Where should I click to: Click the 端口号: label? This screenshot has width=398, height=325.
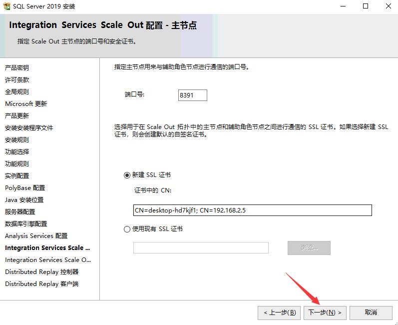(x=134, y=94)
